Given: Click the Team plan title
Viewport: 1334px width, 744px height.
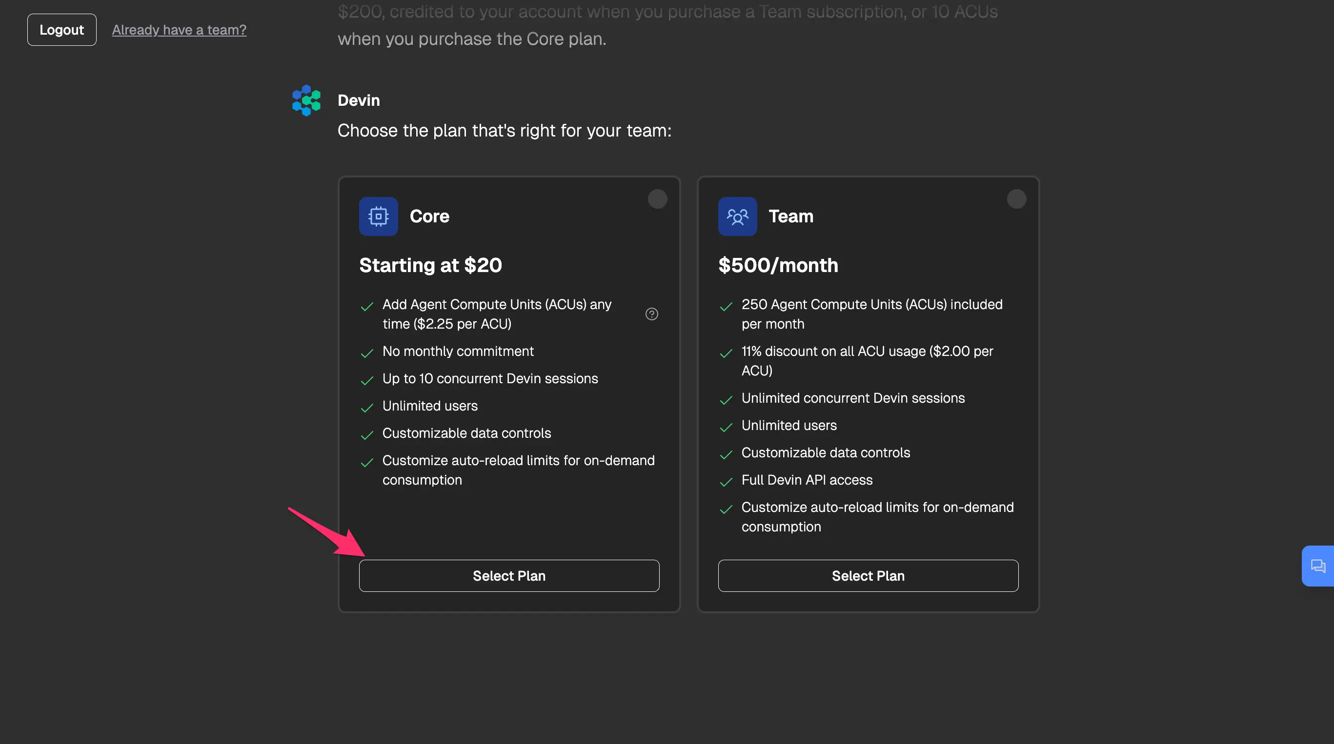Looking at the screenshot, I should 790,216.
